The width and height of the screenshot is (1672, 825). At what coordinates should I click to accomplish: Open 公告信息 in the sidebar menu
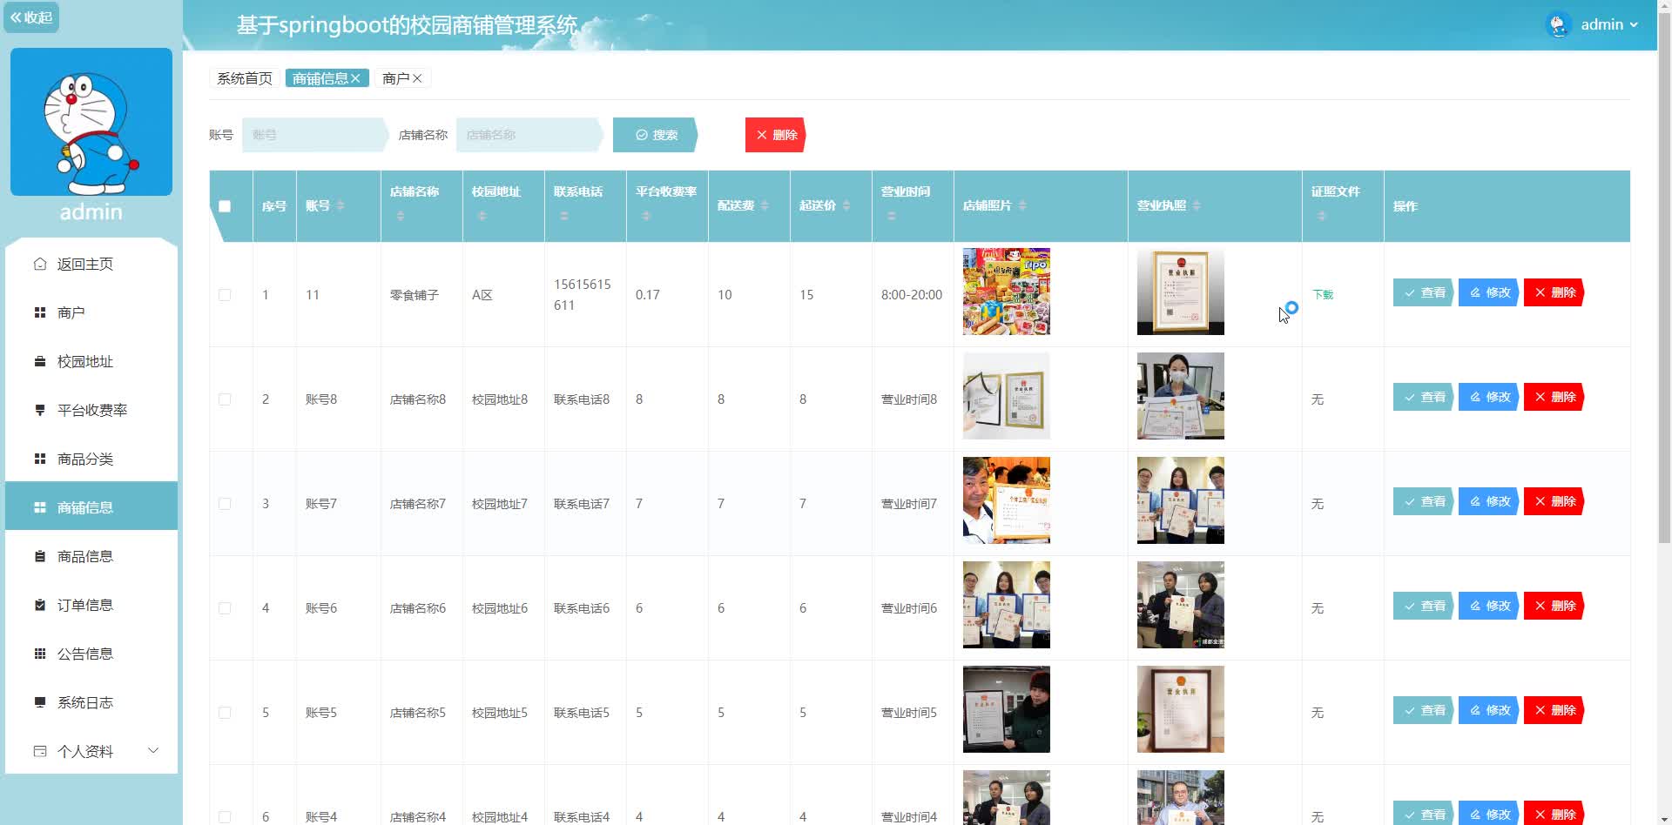pyautogui.click(x=91, y=654)
